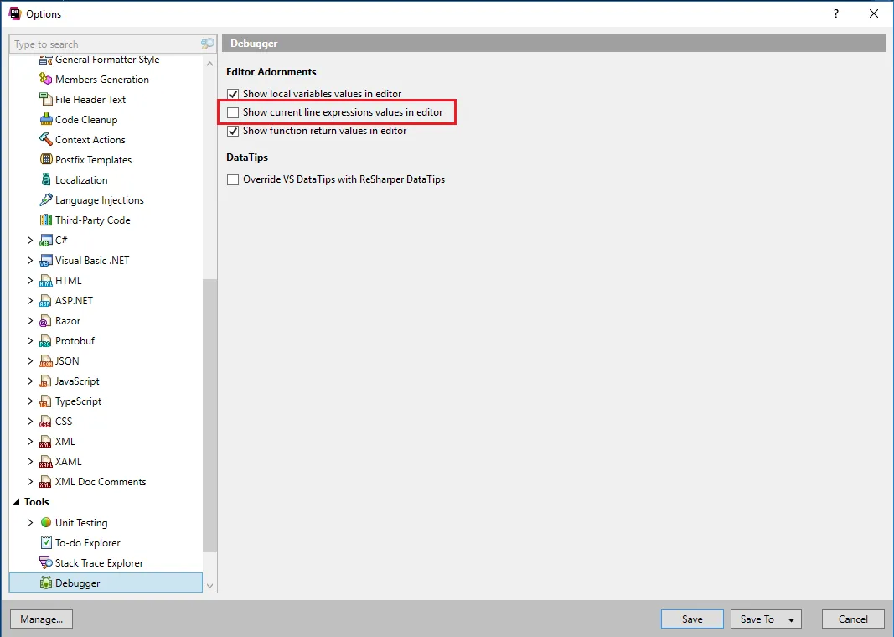Select the Debugger bug icon
Viewport: 894px width, 637px height.
click(45, 583)
